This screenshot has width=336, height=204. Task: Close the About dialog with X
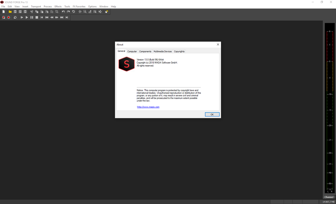coord(218,44)
